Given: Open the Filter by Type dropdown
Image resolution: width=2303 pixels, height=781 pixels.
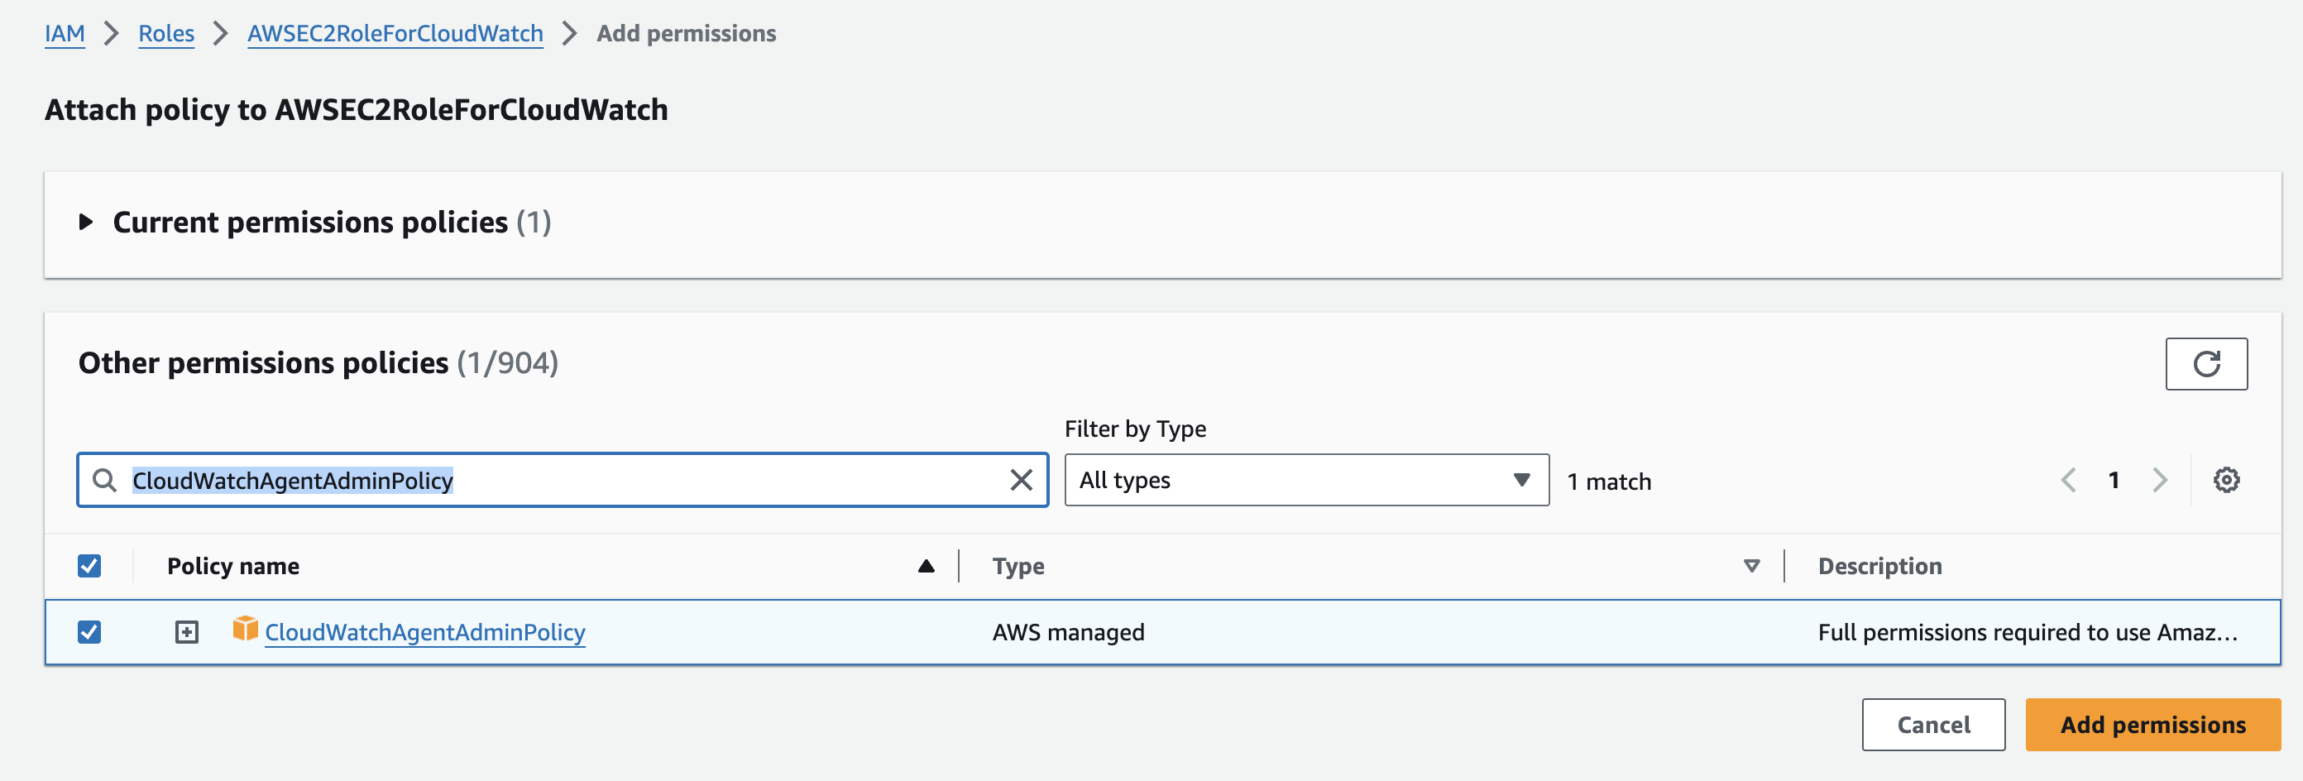Looking at the screenshot, I should [x=1305, y=481].
